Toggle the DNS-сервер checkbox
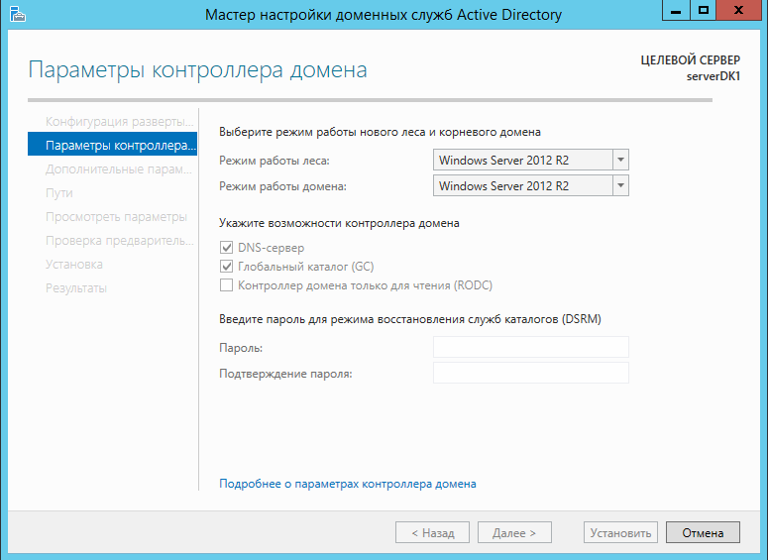The width and height of the screenshot is (768, 560). [x=226, y=248]
